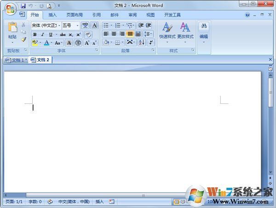Save document using quick access toolbar icon
This screenshot has width=276, height=208.
(23, 6)
